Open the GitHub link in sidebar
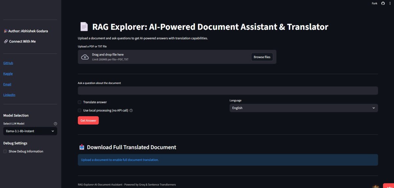Screen dimensions: 394x188 pyautogui.click(x=8, y=63)
